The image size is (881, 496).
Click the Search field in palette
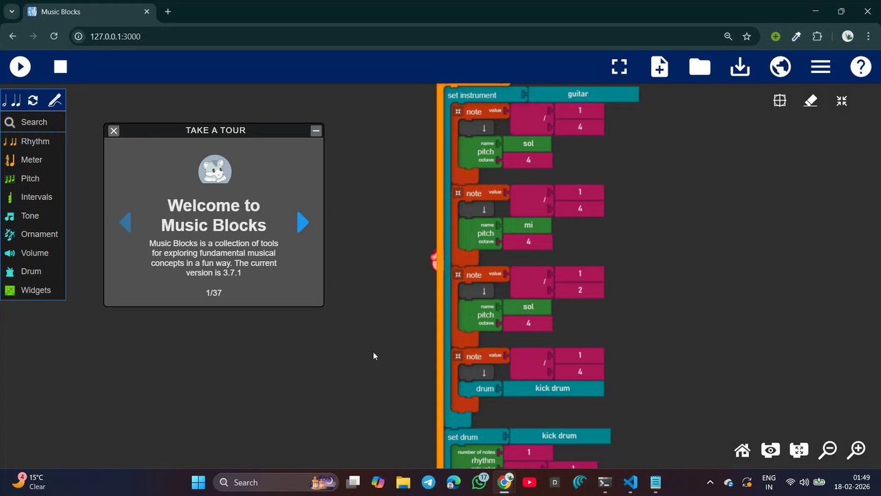coord(34,122)
